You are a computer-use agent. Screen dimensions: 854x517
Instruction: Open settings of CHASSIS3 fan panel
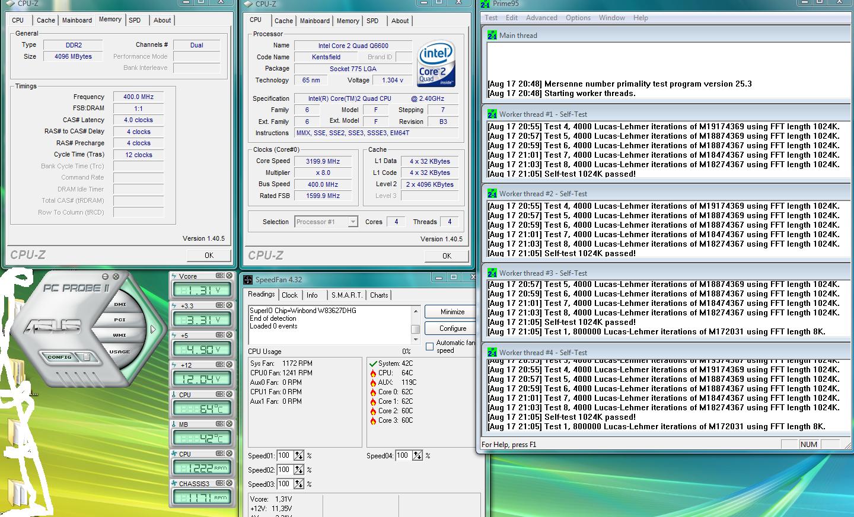tap(220, 483)
